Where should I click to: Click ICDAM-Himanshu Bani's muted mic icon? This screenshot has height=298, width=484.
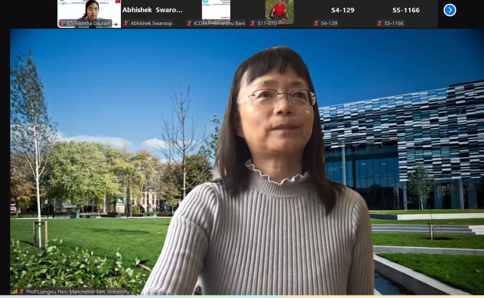(189, 23)
